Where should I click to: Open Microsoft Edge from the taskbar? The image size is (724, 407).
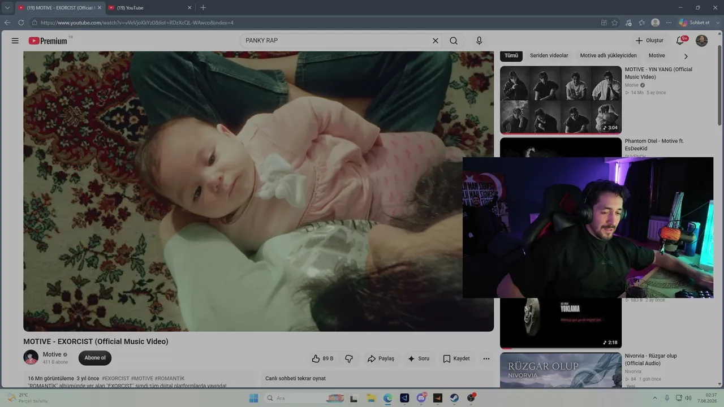point(387,398)
